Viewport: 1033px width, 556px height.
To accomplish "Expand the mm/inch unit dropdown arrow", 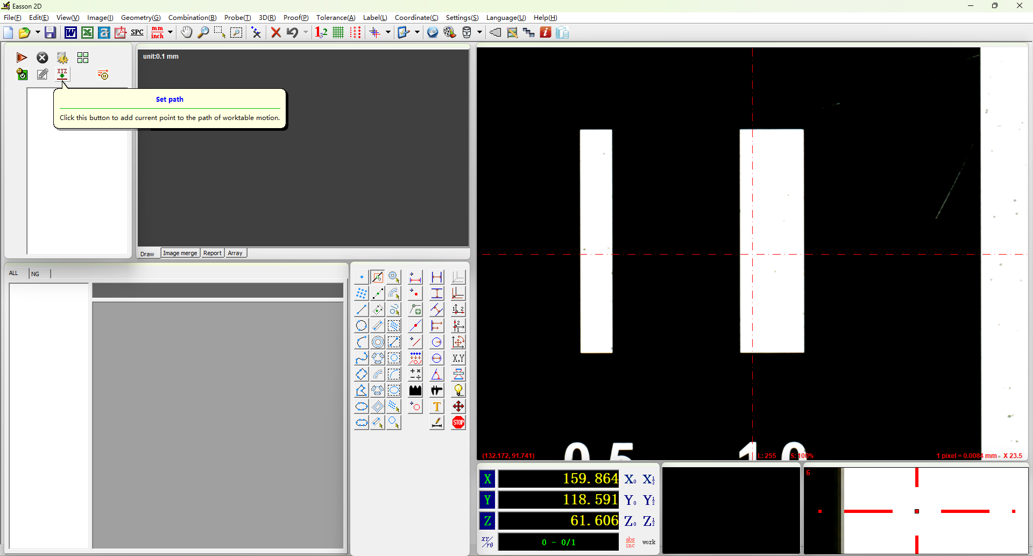I will 170,33.
